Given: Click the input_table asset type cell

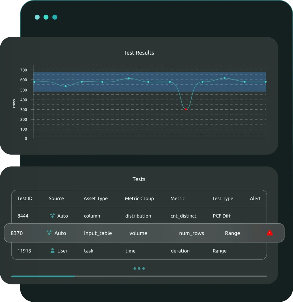Looking at the screenshot, I should pyautogui.click(x=98, y=233).
